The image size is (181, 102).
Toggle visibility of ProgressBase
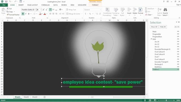pos(178,37)
